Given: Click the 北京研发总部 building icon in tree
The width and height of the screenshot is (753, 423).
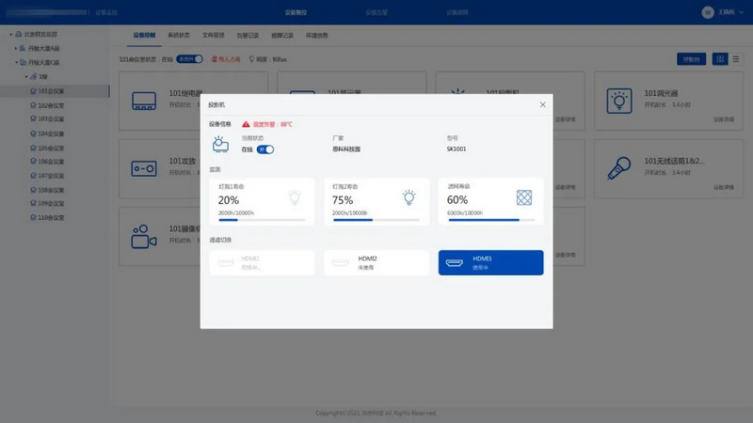Looking at the screenshot, I should (18, 34).
